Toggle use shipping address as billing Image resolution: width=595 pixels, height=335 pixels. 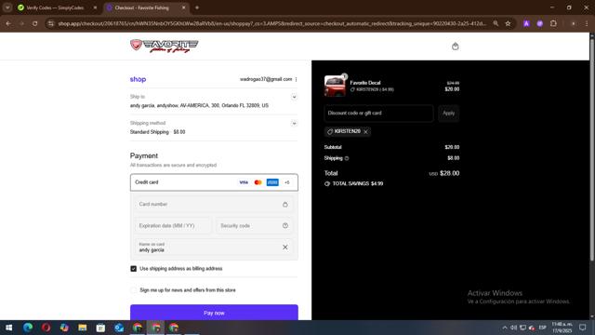pos(134,269)
